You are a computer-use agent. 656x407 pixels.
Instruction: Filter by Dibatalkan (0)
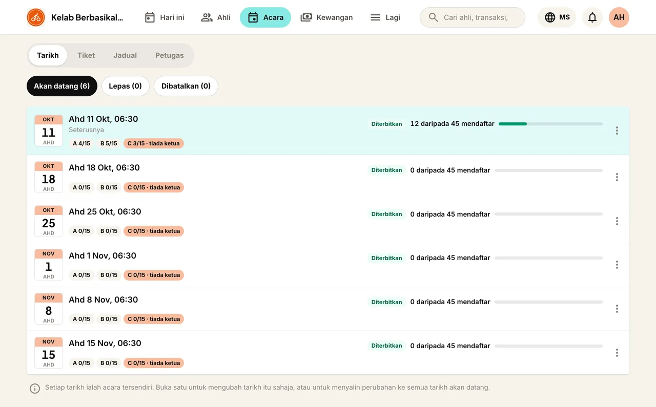tap(186, 86)
